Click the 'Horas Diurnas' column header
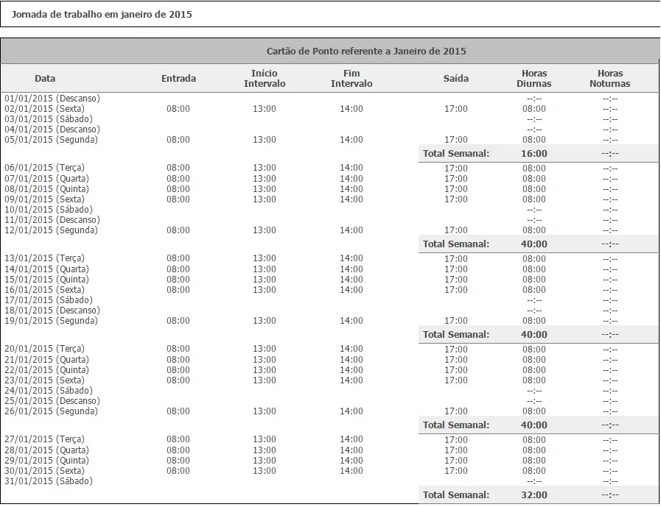The width and height of the screenshot is (661, 507). (x=534, y=79)
